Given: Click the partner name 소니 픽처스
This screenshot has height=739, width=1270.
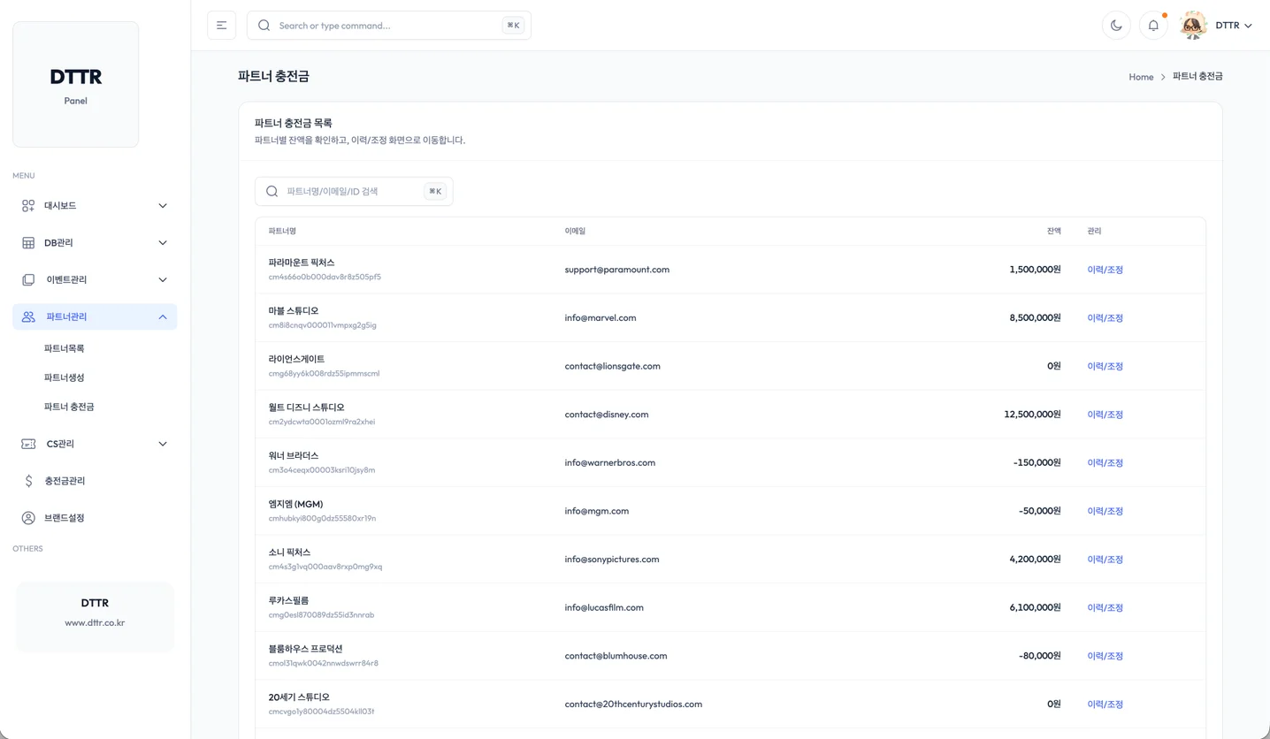Looking at the screenshot, I should (x=289, y=552).
